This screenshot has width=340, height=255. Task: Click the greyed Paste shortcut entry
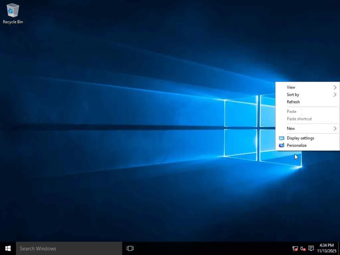tap(307, 119)
